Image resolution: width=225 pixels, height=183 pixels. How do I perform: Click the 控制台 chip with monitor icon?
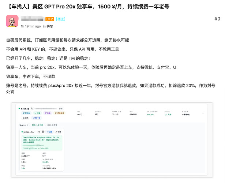point(26,113)
